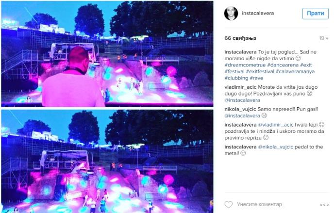334x213 pixels.
Task: Open the top festival photo
Action: click(107, 54)
